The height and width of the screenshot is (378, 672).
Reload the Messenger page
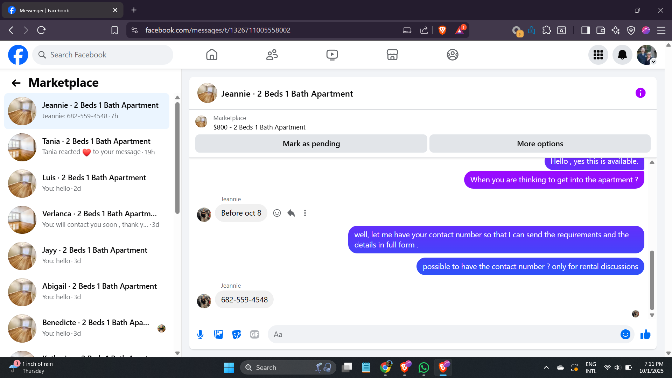41,30
